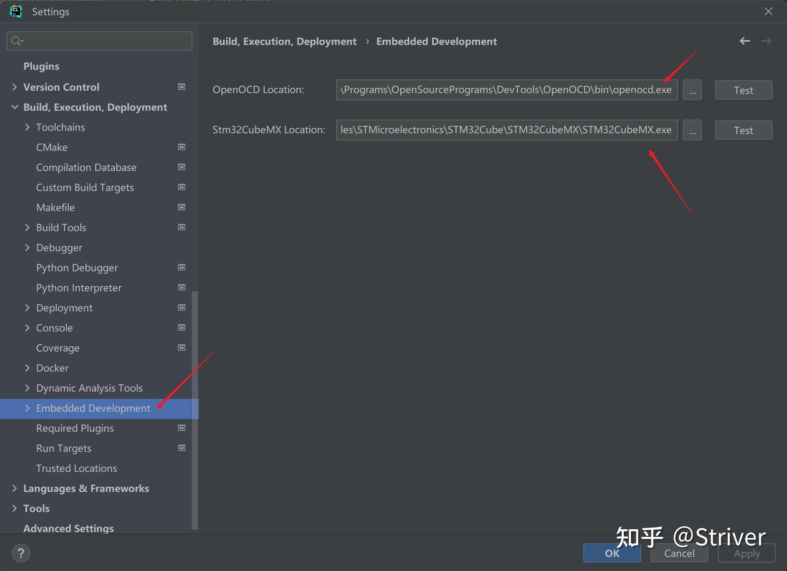
Task: Click project-level icon beside Python Interpreter
Action: click(182, 287)
